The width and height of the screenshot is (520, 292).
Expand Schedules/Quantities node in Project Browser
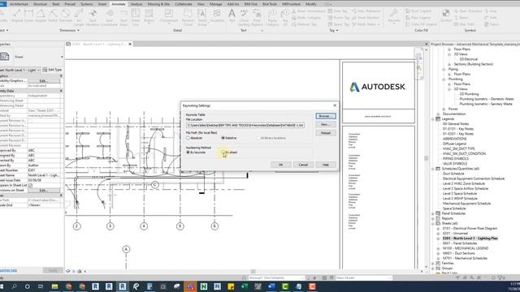(x=433, y=169)
